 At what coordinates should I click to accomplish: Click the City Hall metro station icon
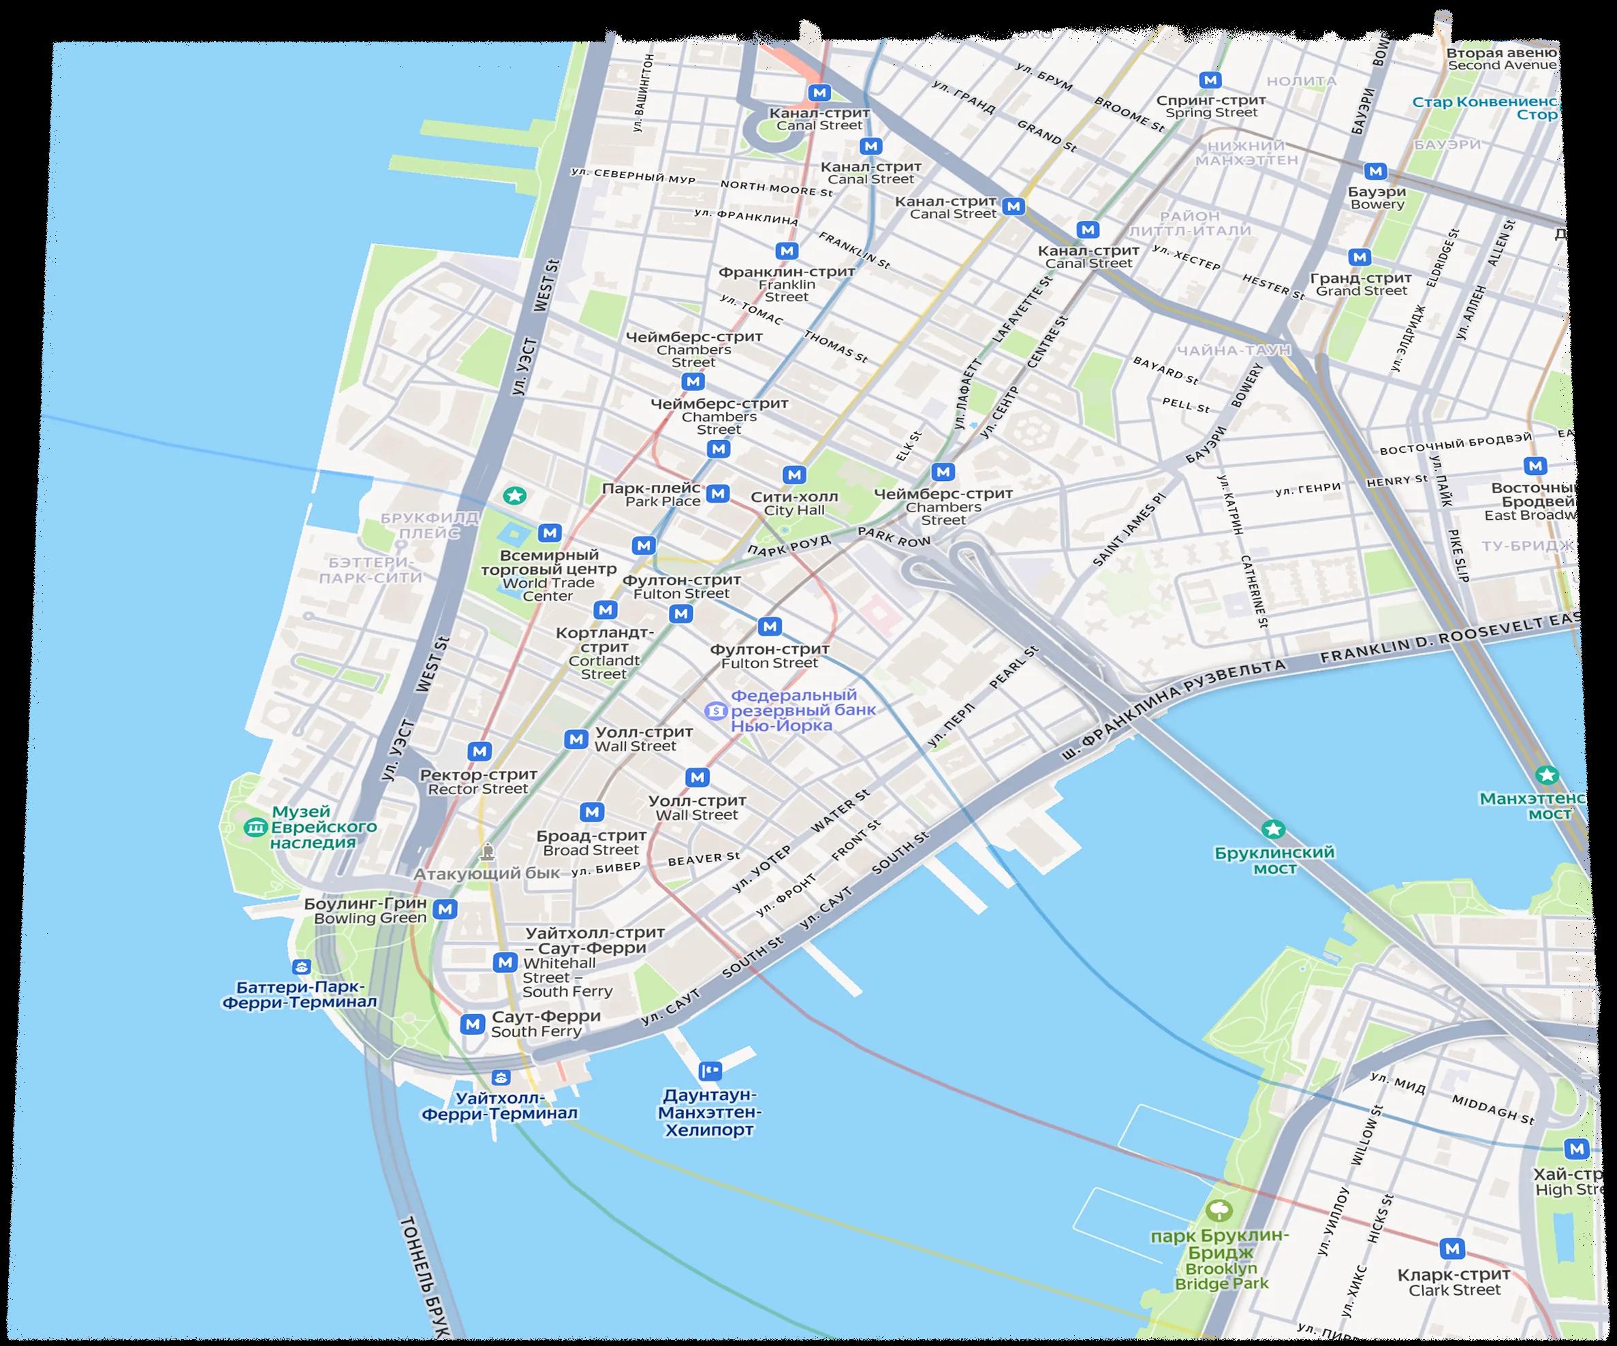pos(794,474)
